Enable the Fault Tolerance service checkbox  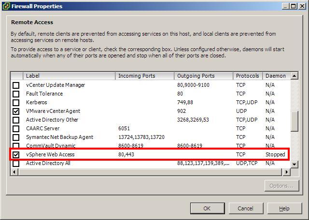(x=16, y=94)
